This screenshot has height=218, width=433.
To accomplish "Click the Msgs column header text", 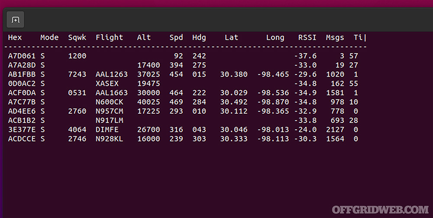I will [335, 38].
